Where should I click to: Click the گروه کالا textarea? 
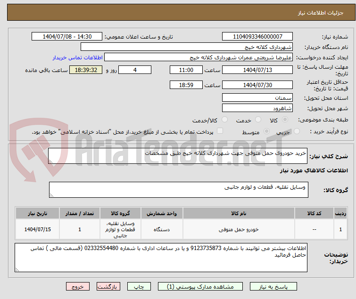[x=178, y=190]
